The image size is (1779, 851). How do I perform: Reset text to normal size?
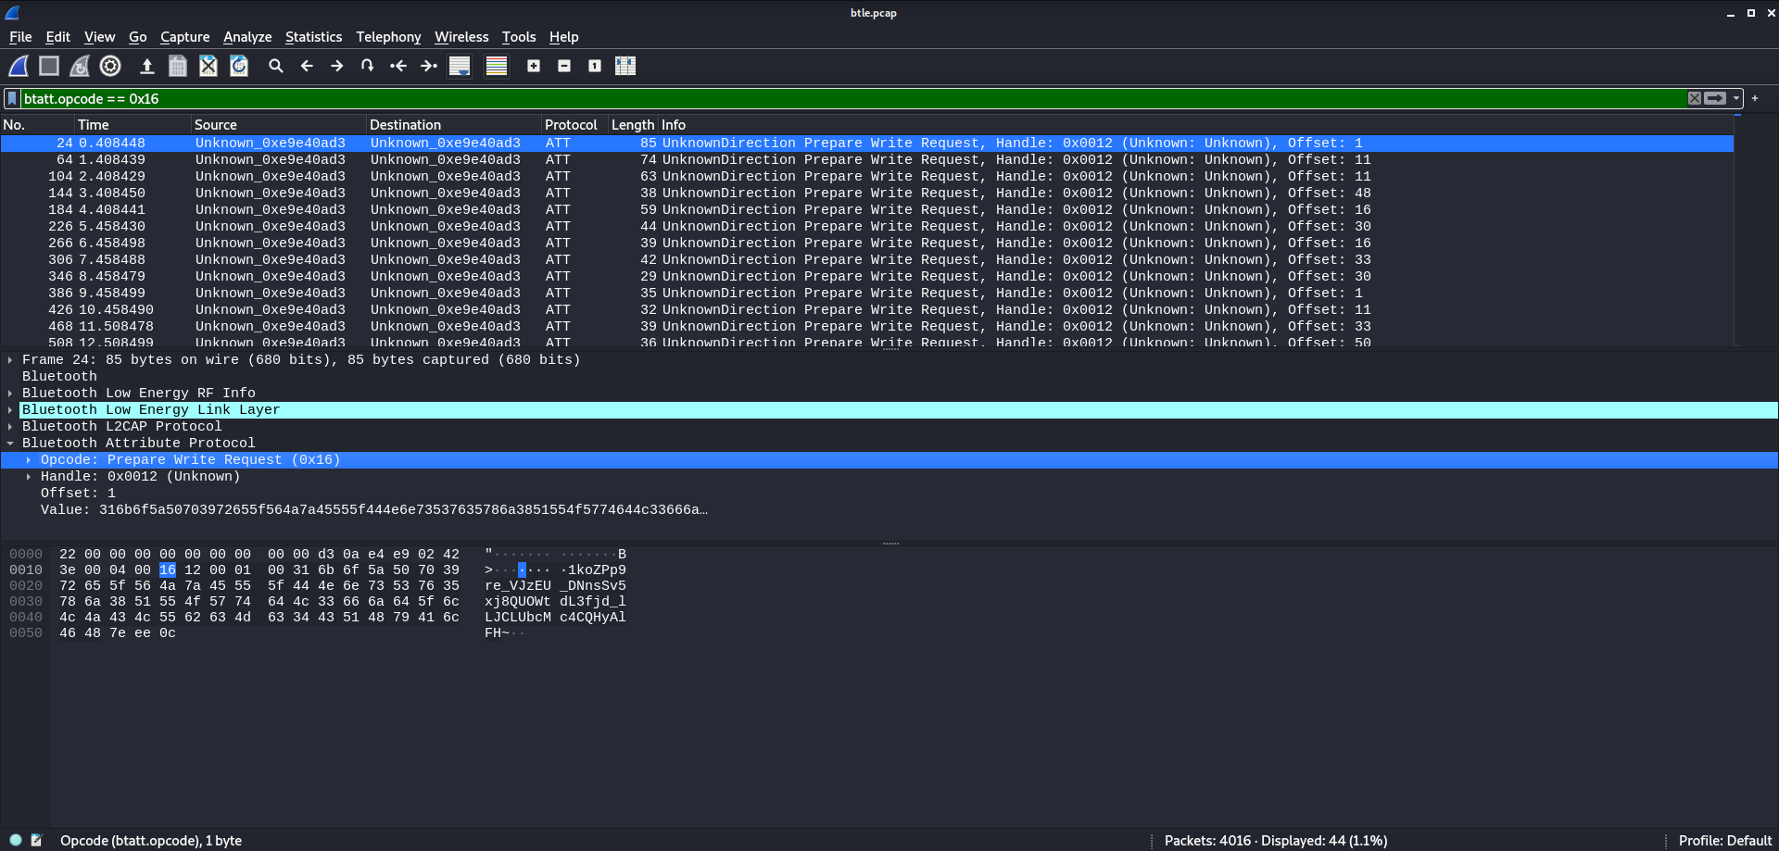[x=595, y=66]
